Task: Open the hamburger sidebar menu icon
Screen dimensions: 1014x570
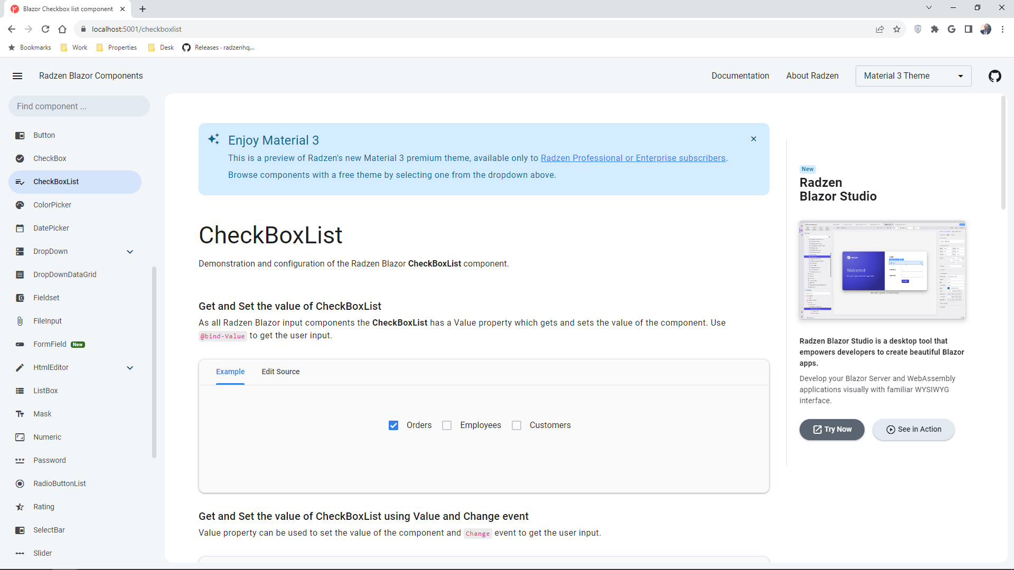Action: click(17, 76)
